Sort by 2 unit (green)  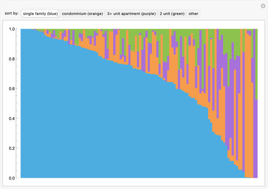172,14
